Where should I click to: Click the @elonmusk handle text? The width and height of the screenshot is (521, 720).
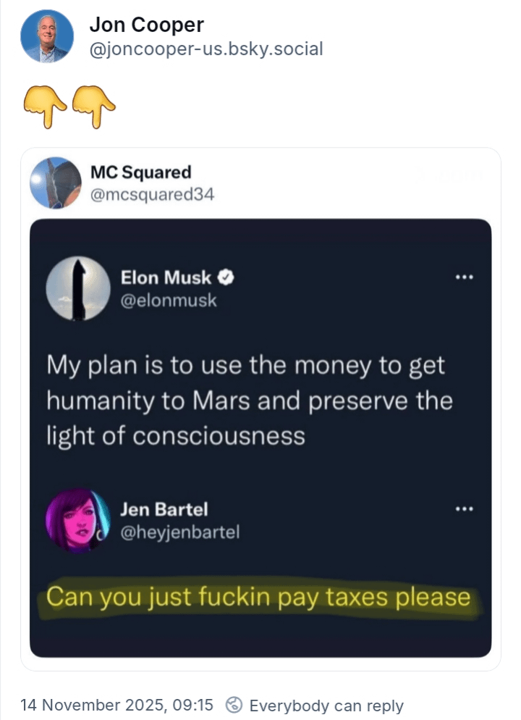(x=168, y=299)
